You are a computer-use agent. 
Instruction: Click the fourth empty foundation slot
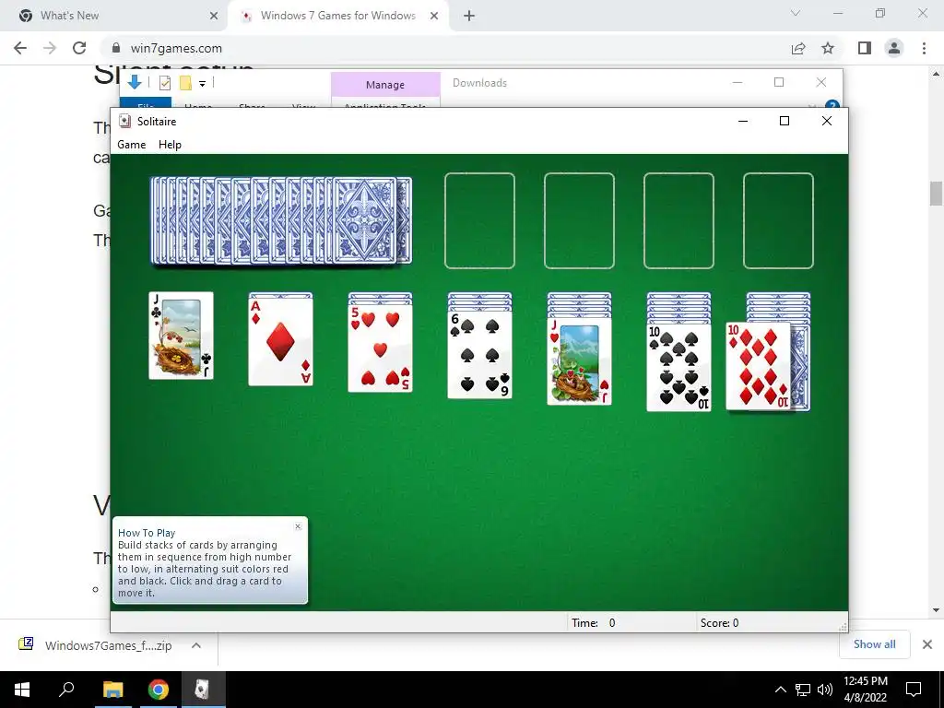[x=778, y=220]
